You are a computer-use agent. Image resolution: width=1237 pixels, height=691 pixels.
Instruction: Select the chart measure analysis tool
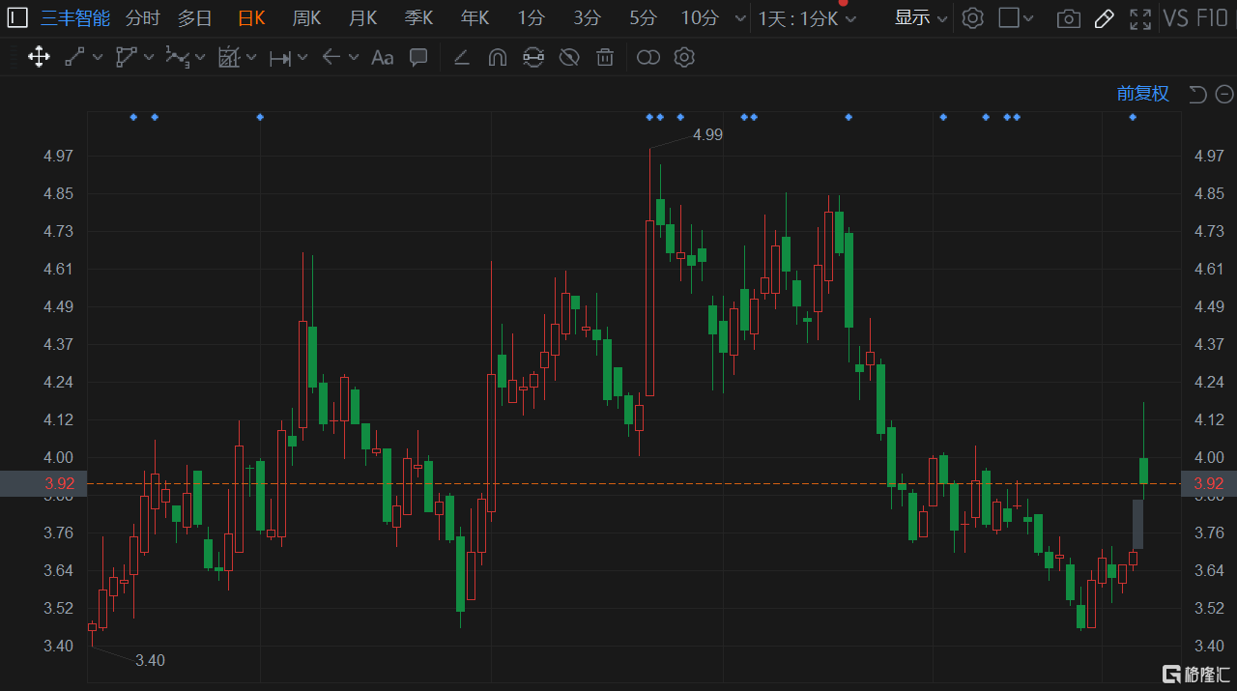click(229, 57)
